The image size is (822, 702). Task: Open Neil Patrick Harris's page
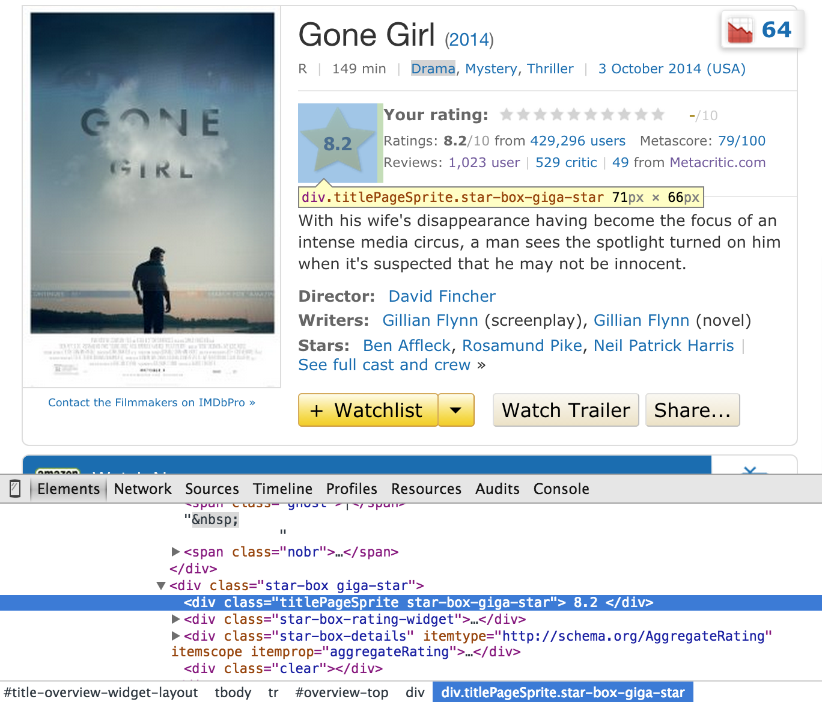pos(664,346)
